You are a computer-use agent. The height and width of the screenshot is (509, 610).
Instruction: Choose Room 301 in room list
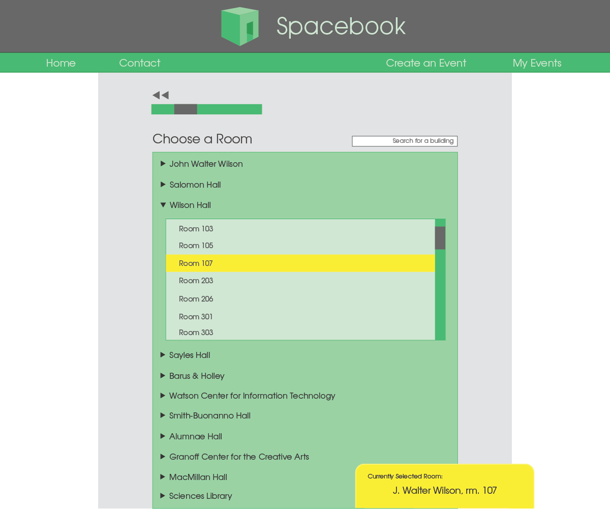196,317
